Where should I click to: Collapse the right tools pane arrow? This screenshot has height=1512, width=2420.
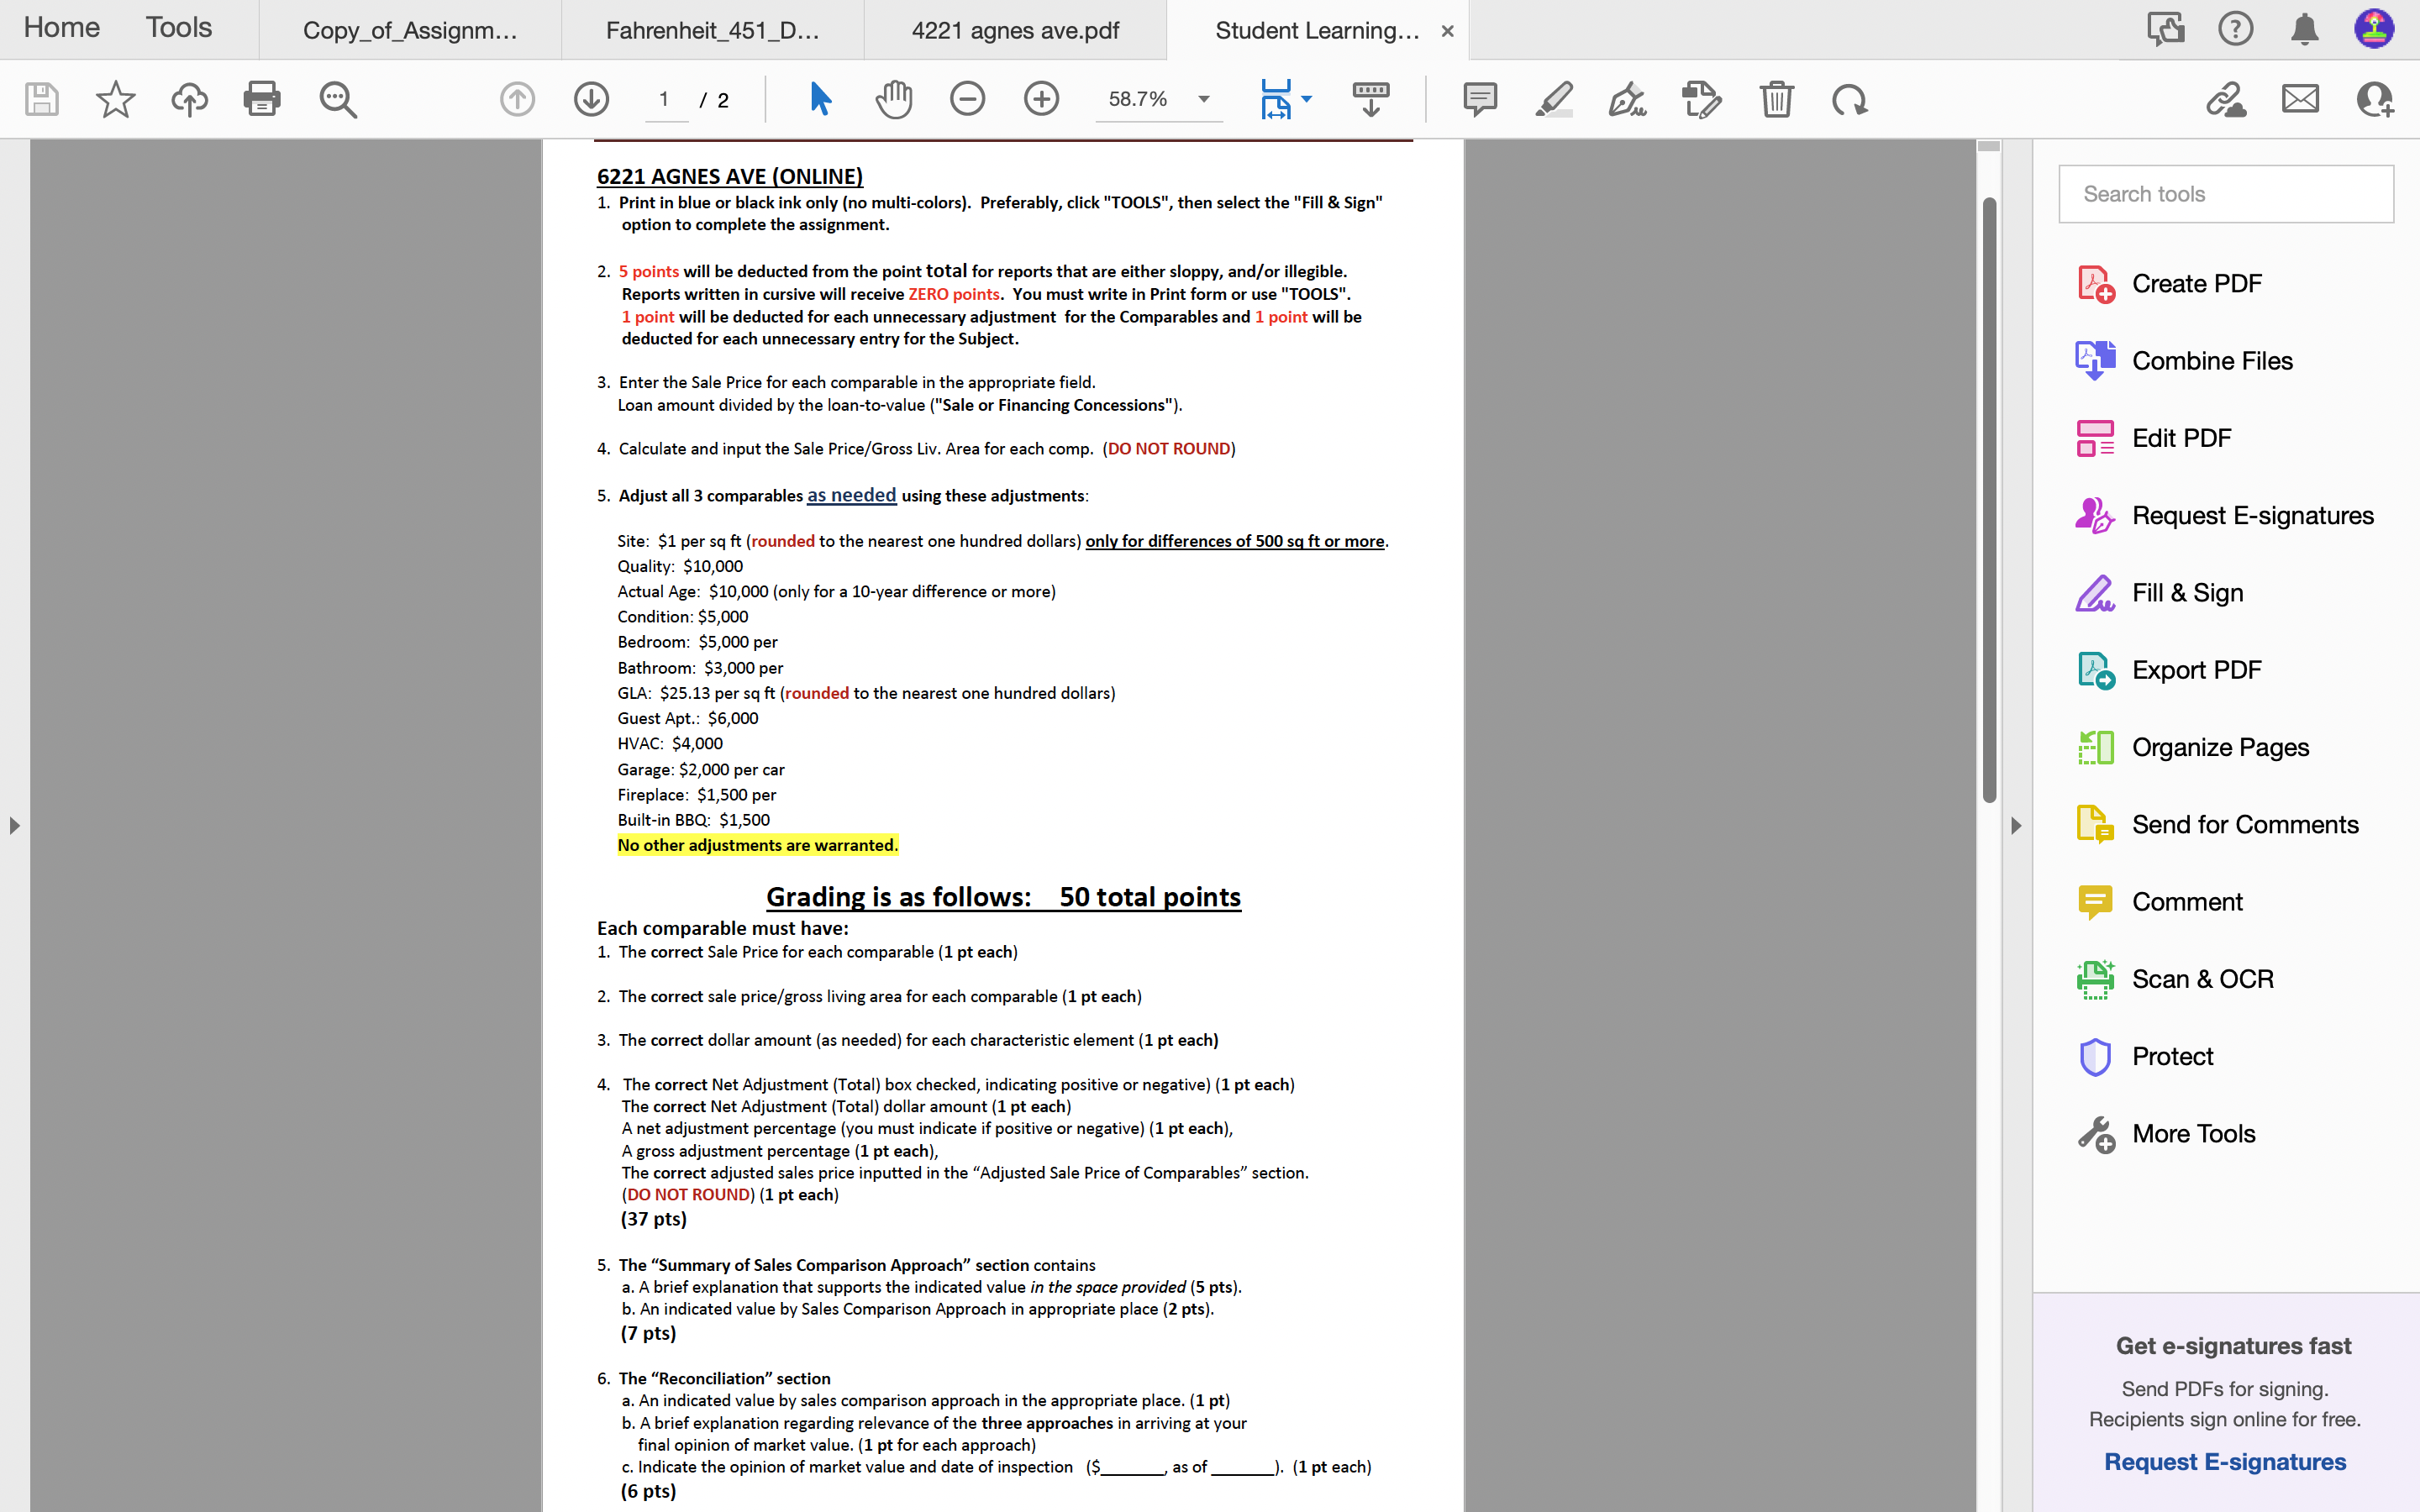tap(2016, 826)
